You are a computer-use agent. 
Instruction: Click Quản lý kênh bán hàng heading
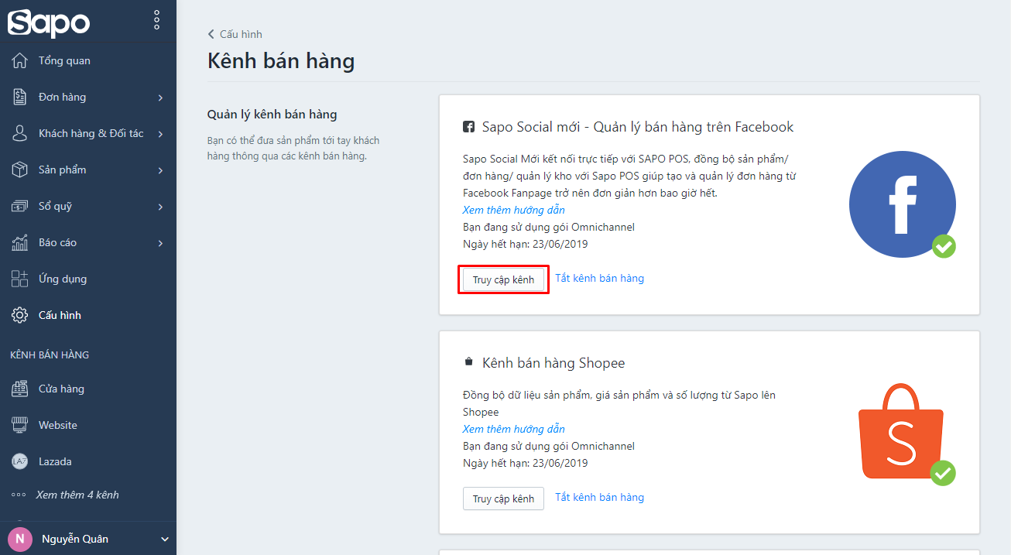pos(272,115)
